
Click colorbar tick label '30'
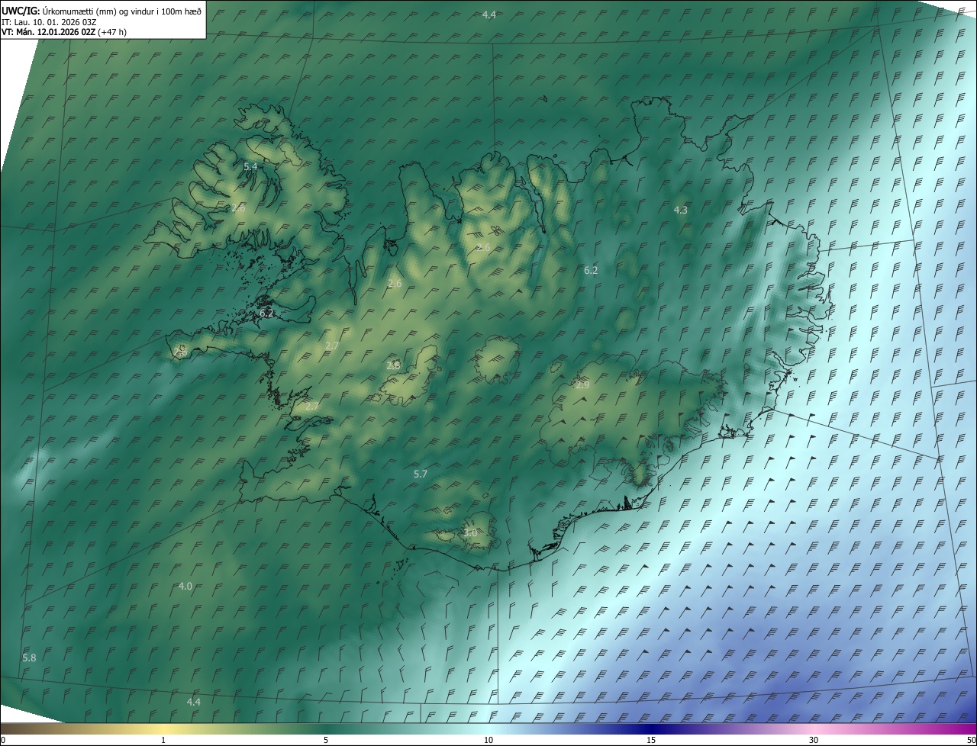point(814,740)
